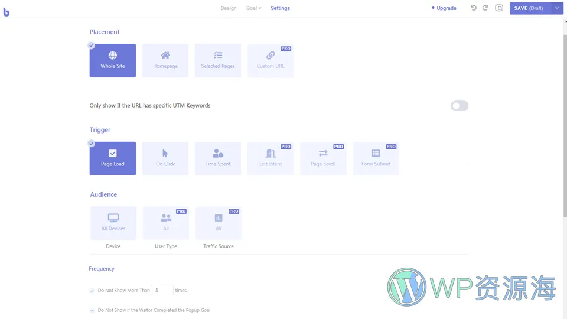This screenshot has height=319, width=567.
Task: Select the Whole Site placement option
Action: click(x=112, y=60)
